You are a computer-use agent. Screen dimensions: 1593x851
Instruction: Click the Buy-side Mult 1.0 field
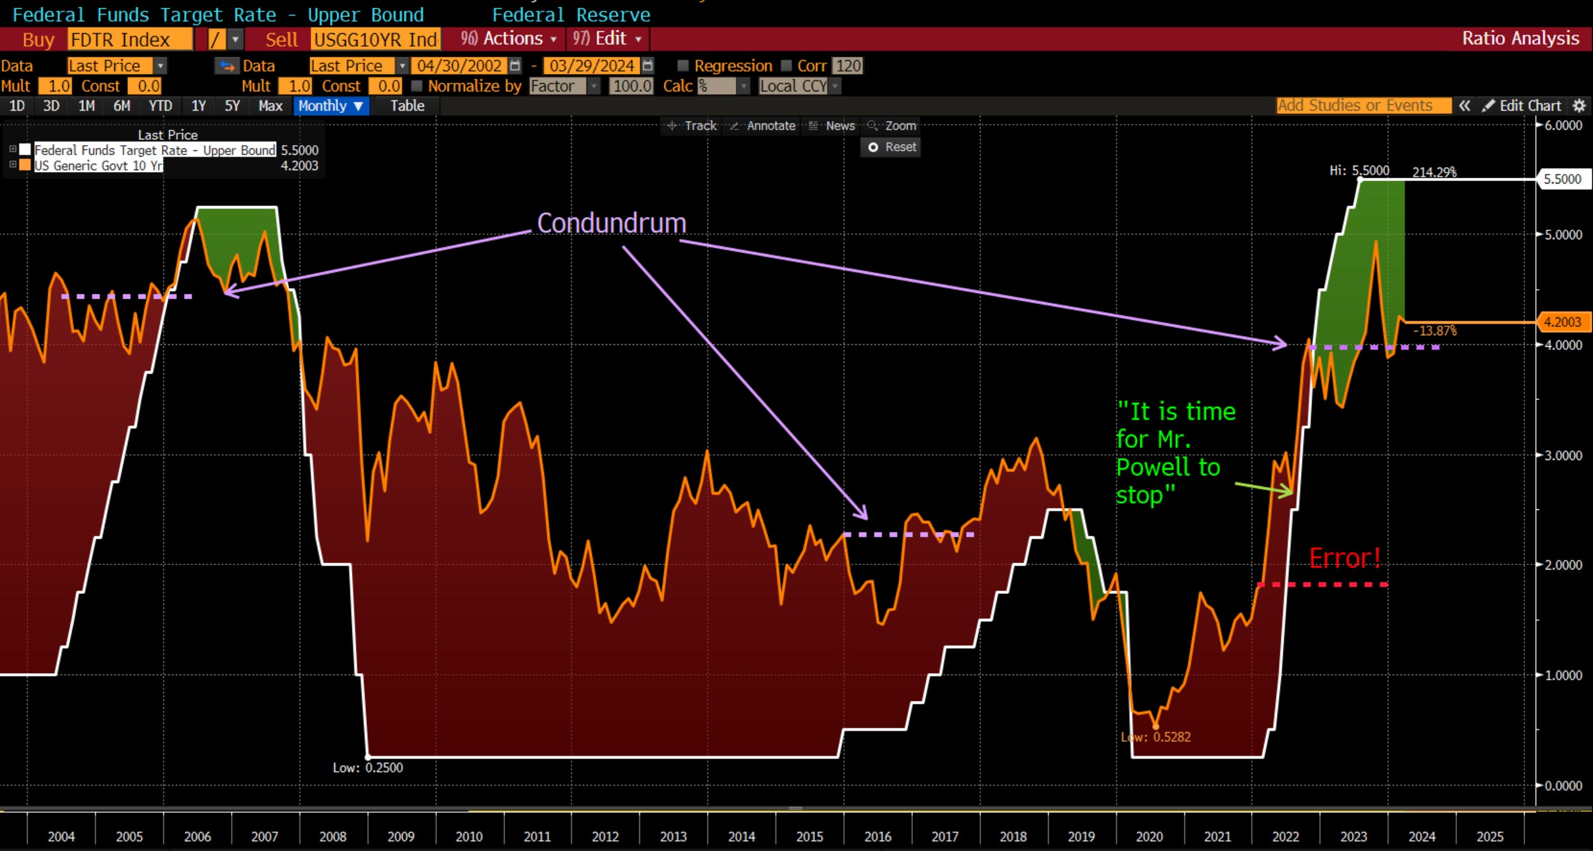coord(55,86)
